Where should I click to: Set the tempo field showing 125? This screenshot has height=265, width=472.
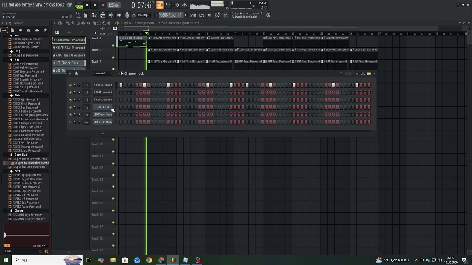click(114, 5)
